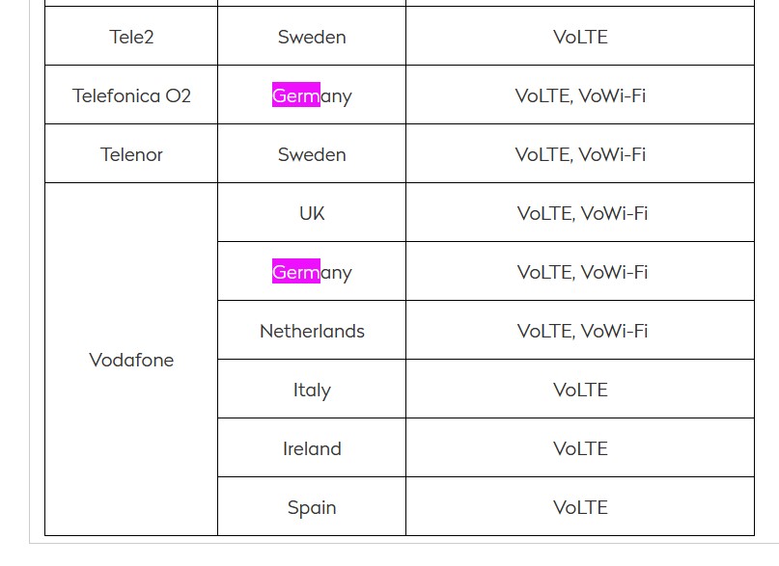
Task: Click the Ireland country cell
Action: click(312, 447)
